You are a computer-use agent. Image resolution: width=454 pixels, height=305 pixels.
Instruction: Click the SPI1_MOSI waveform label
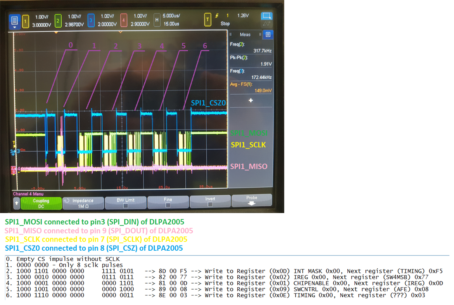tap(249, 133)
